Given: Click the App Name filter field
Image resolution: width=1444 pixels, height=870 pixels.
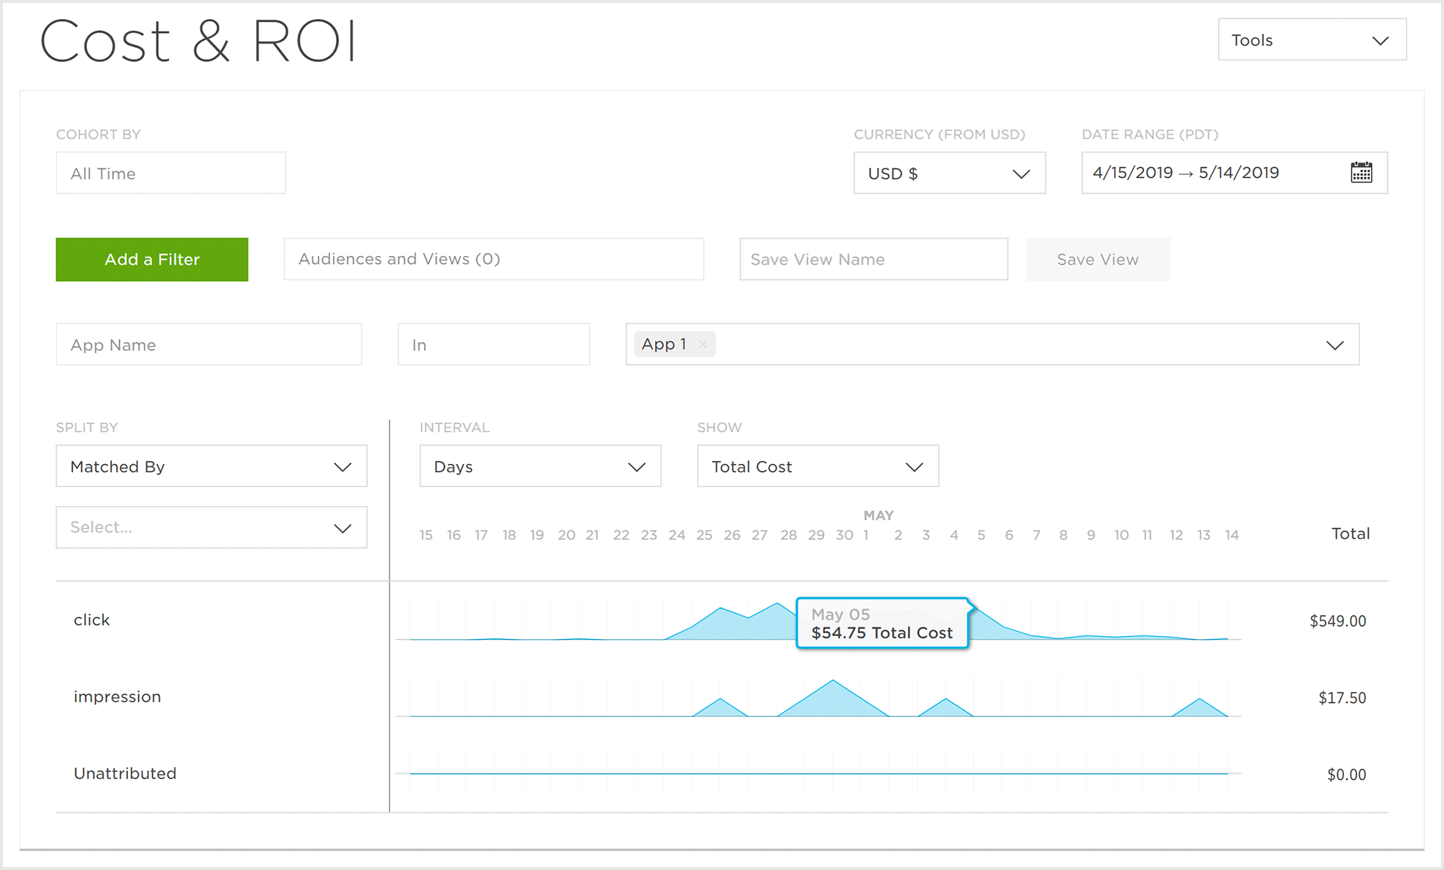Looking at the screenshot, I should pyautogui.click(x=209, y=345).
